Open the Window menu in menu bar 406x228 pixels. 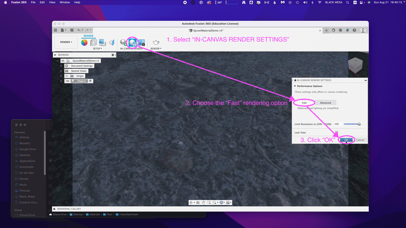pyautogui.click(x=65, y=2)
